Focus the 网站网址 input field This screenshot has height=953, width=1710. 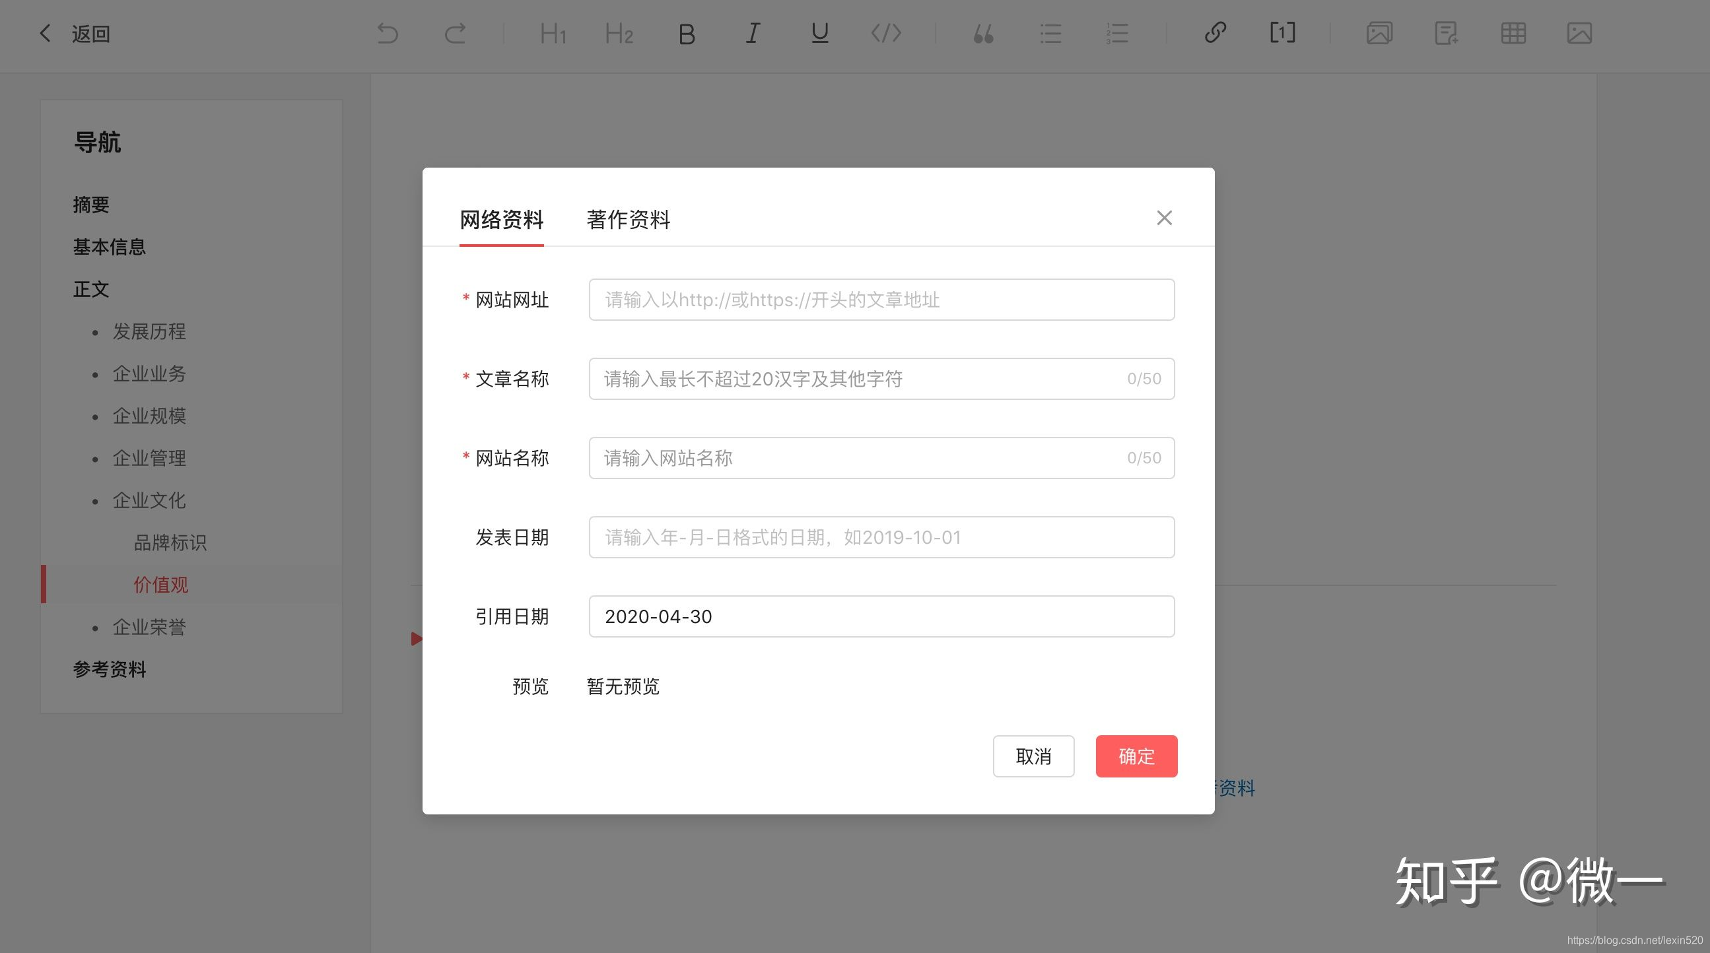click(x=881, y=300)
